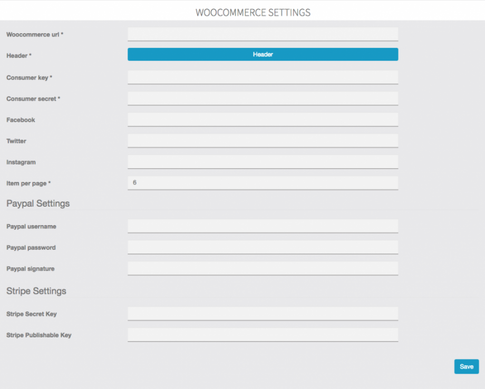485x389 pixels.
Task: Click the WOOCOMMERCE SETTINGS page title
Action: pos(253,12)
